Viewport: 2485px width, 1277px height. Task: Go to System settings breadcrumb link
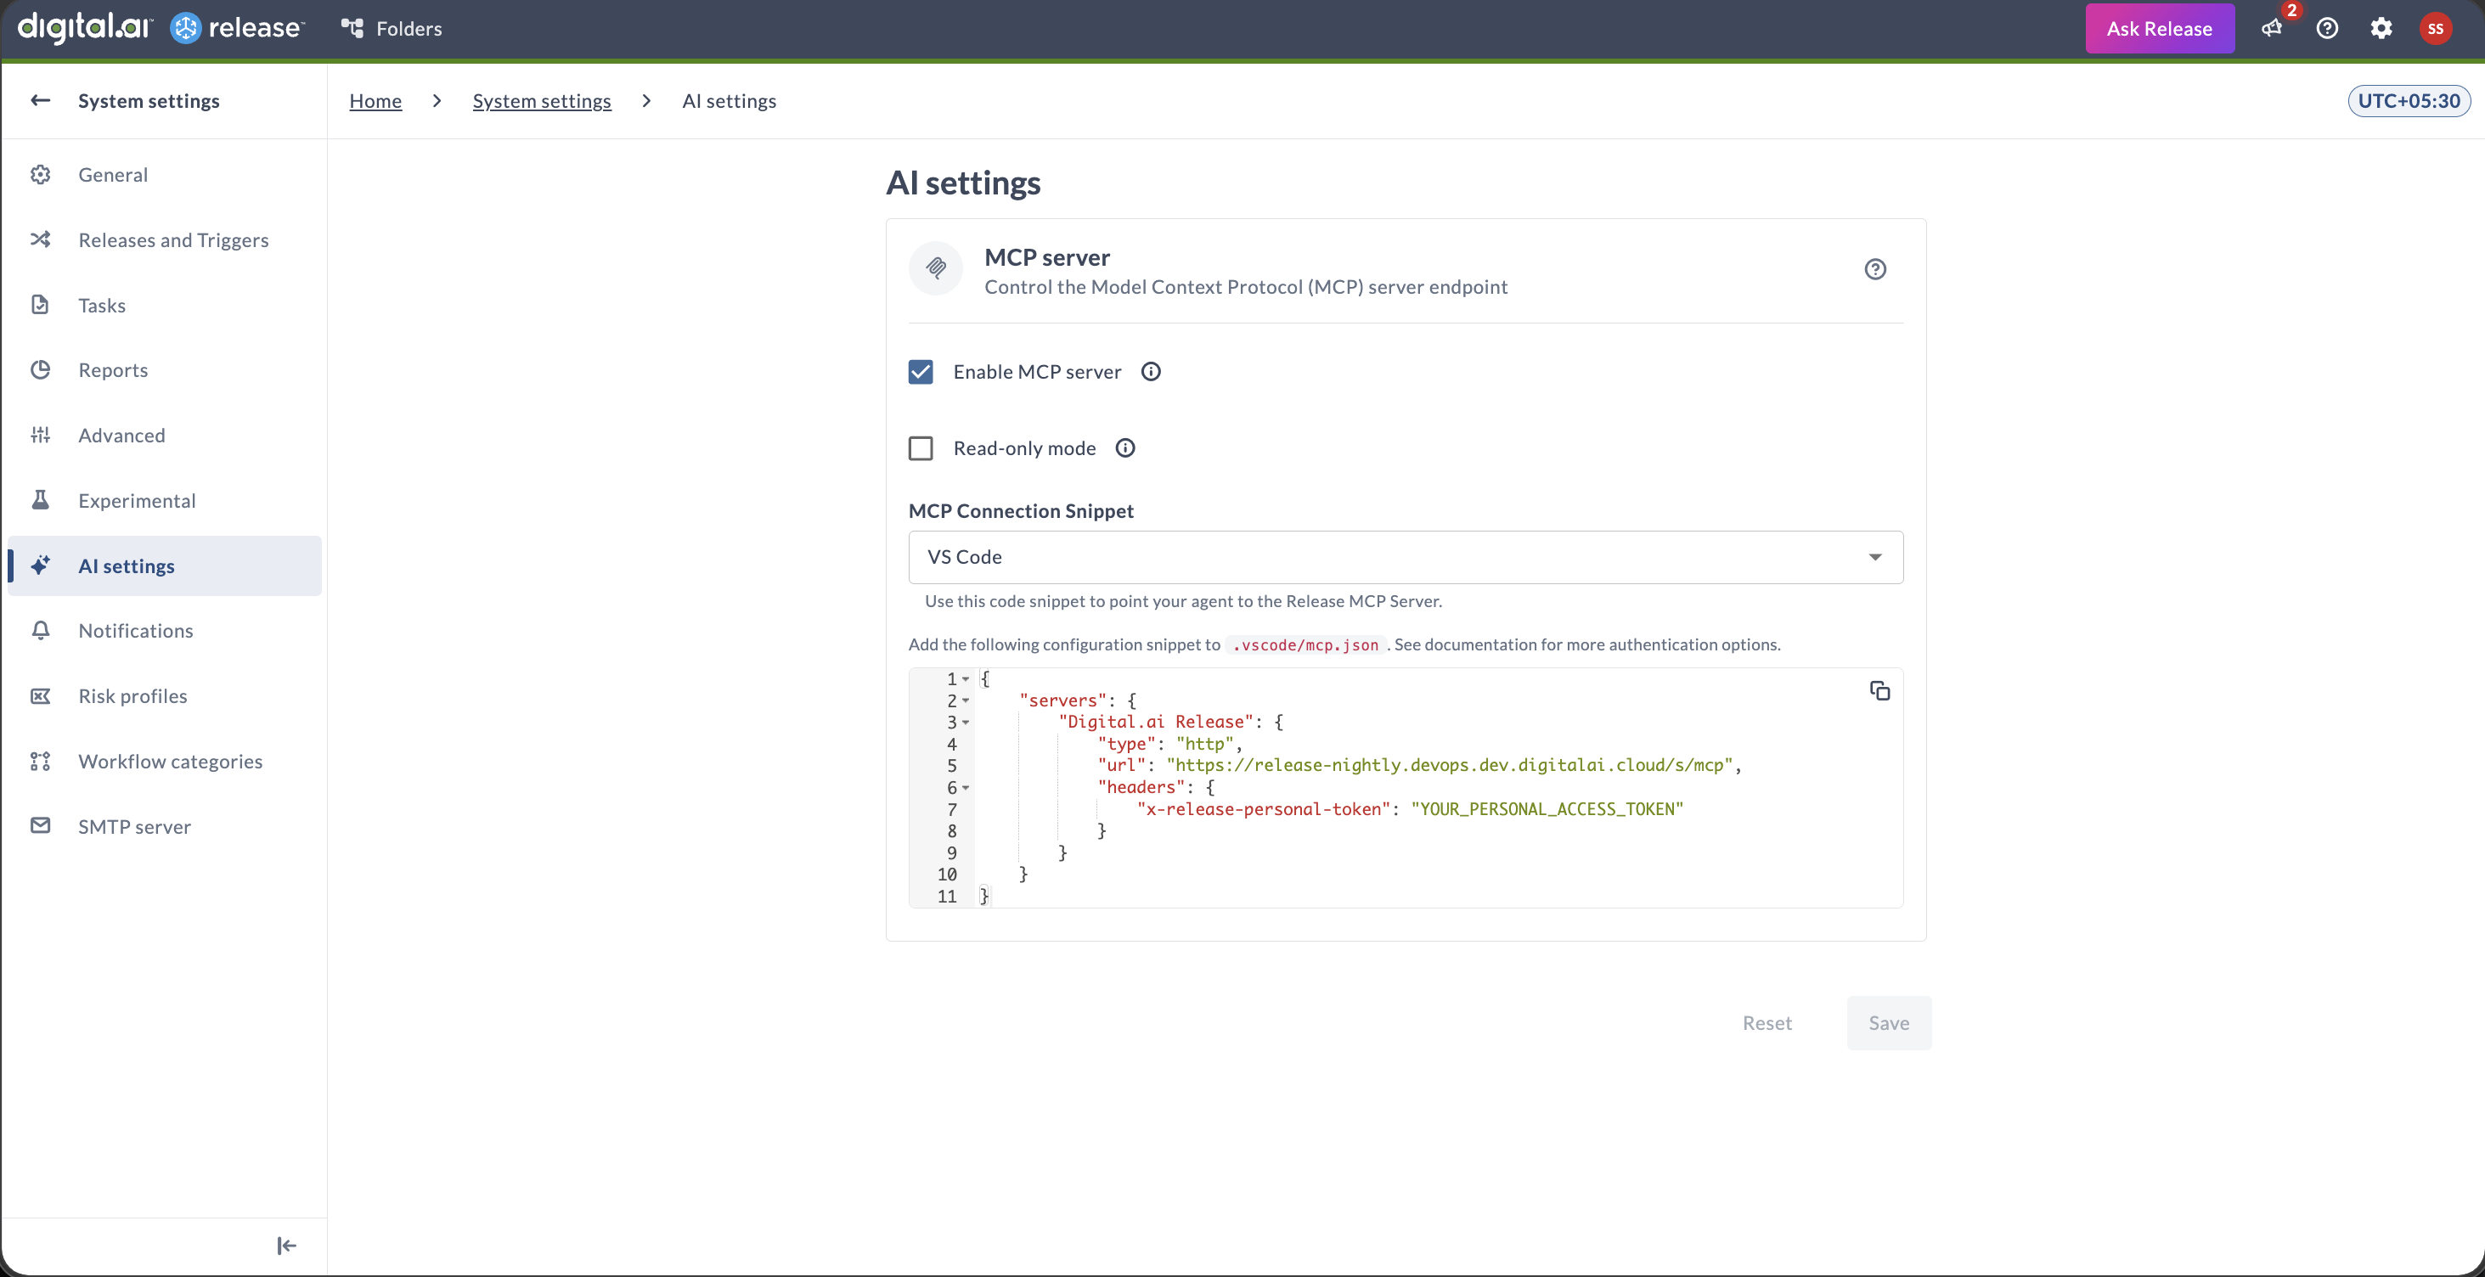pos(541,100)
